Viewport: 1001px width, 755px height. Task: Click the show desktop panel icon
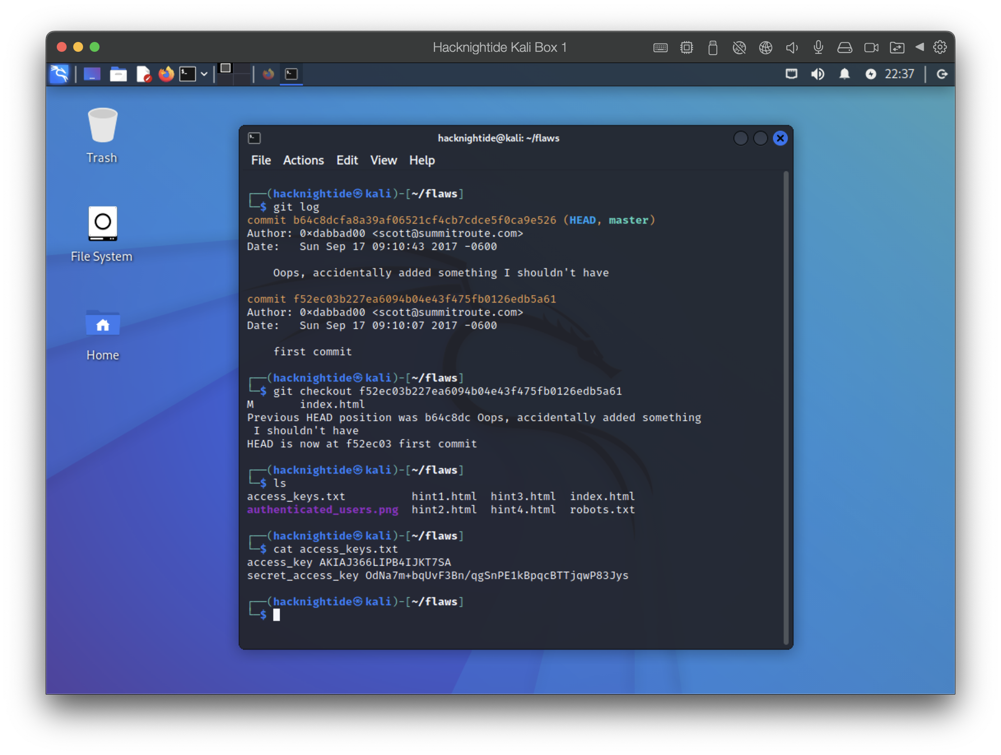(92, 74)
